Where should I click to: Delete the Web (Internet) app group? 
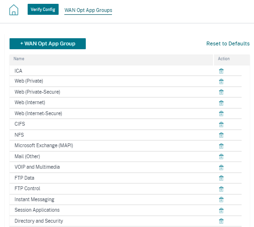[x=221, y=103]
